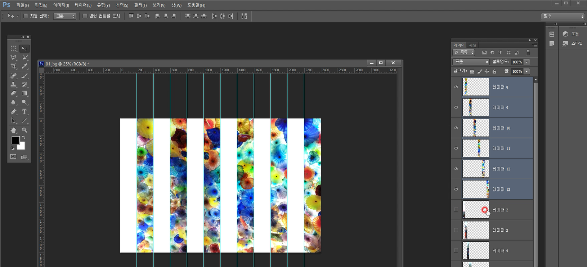Open the 불투명도 slider arrow
The image size is (587, 267).
(527, 62)
